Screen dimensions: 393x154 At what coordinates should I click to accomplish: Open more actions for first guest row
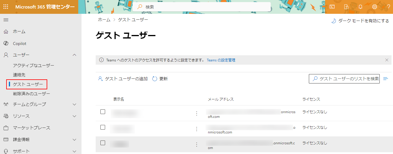coord(197,113)
